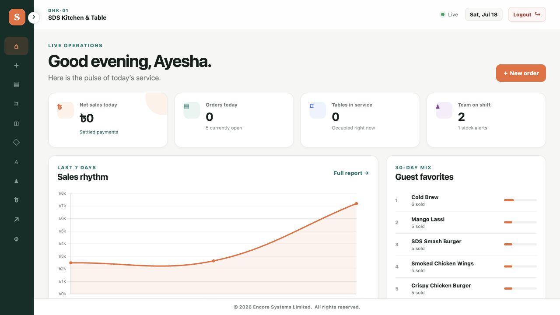The image size is (560, 315).
Task: Select the Smoked Chicken Wings row
Action: [x=466, y=267]
